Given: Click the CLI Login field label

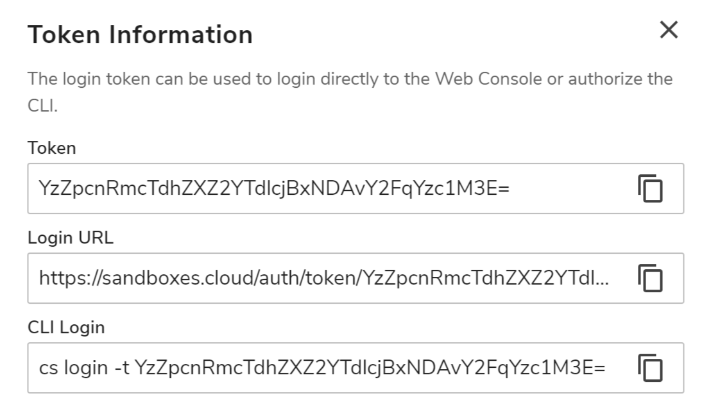Looking at the screenshot, I should pos(66,327).
